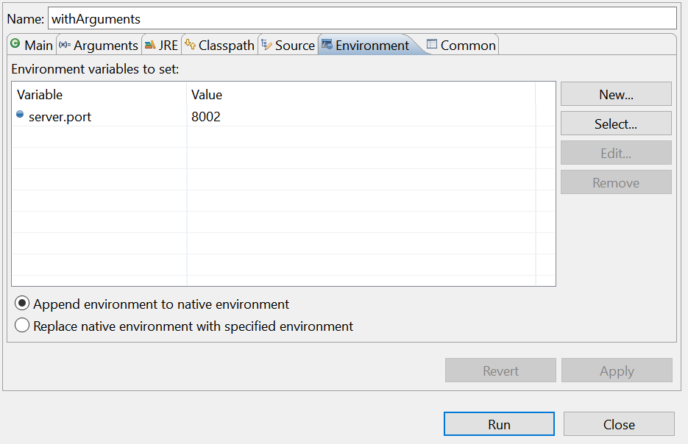Open the Common tab
Viewport: 688px width, 444px height.
tap(461, 45)
